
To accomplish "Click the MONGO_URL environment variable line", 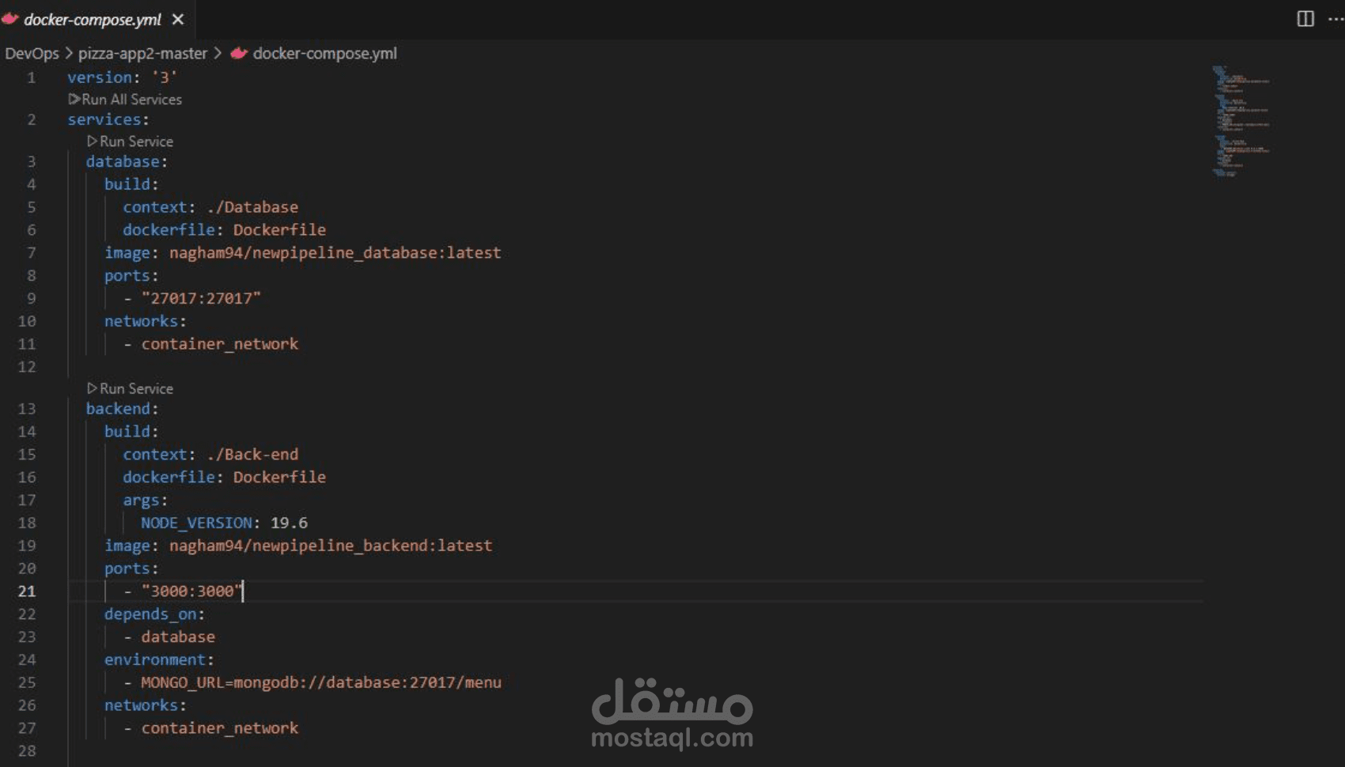I will (x=320, y=682).
